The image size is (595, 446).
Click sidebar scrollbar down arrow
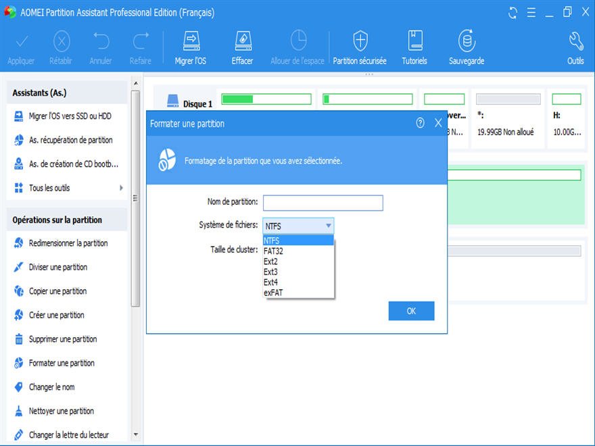click(136, 435)
